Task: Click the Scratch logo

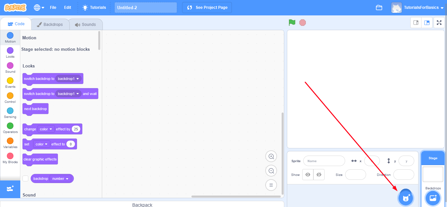Action: point(15,8)
